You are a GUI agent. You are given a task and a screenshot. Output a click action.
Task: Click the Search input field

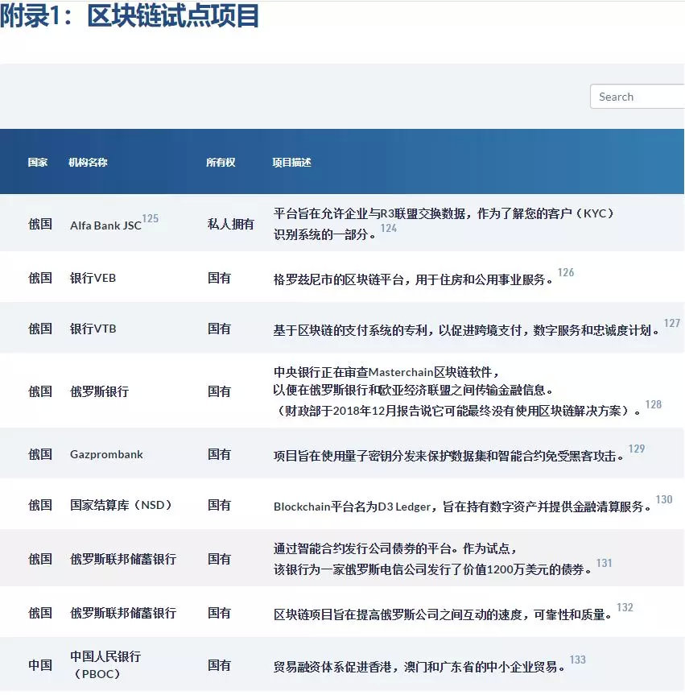pyautogui.click(x=638, y=96)
